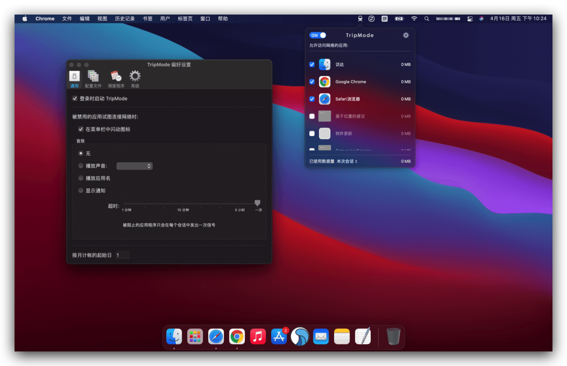Click the TripMode train icon in menu bar

360,19
